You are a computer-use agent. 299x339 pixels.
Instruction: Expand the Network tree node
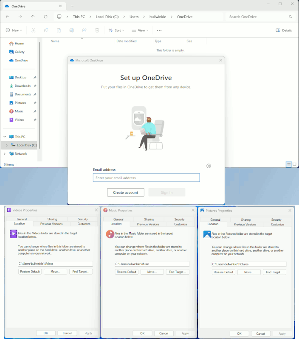point(5,154)
